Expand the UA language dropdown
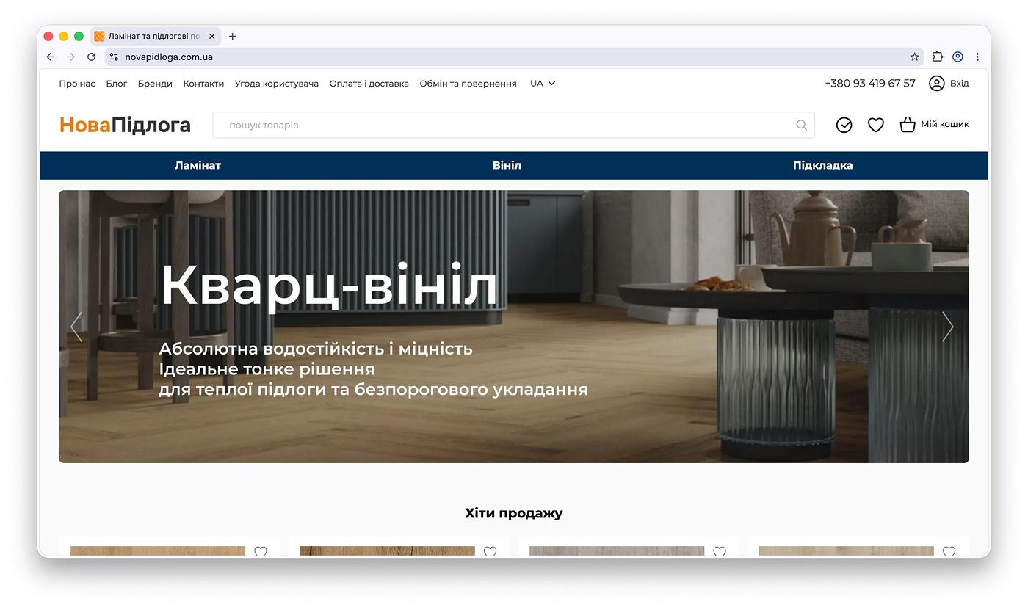Image resolution: width=1028 pixels, height=607 pixels. [543, 83]
